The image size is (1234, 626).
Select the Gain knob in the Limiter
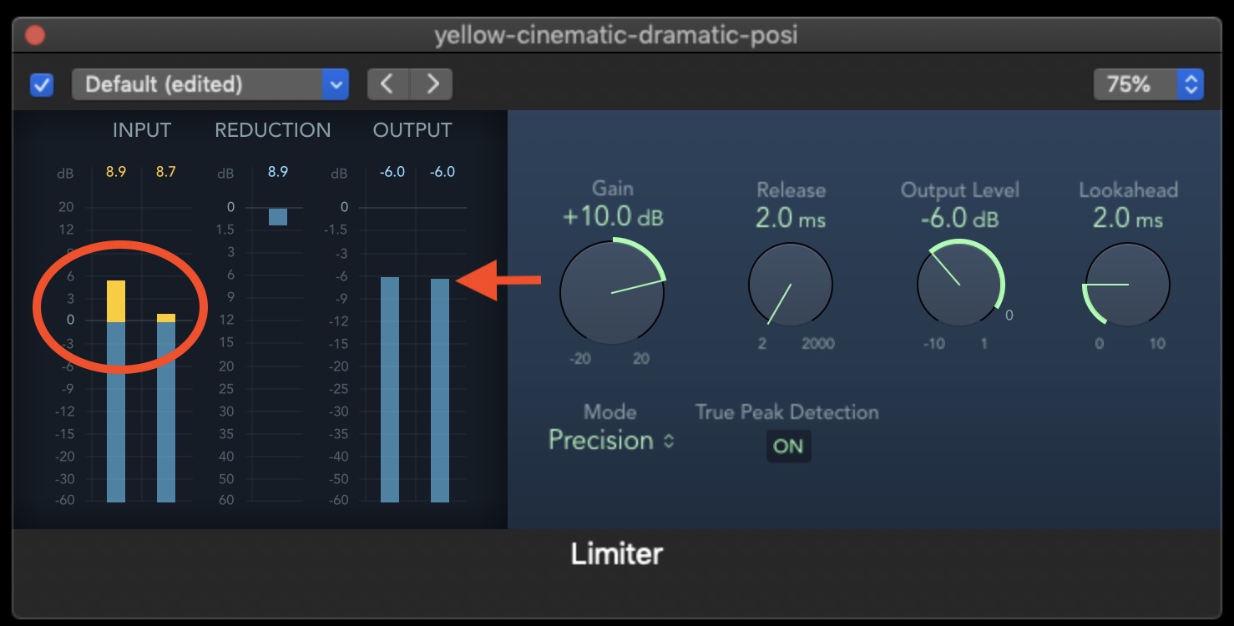[x=612, y=292]
